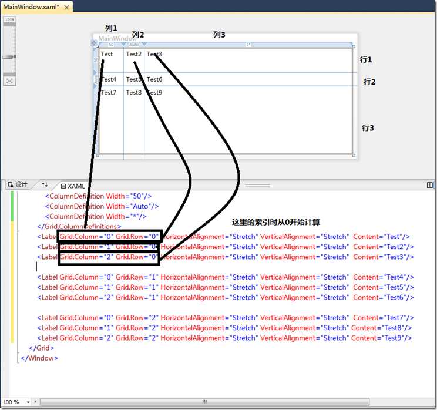The image size is (437, 410).
Task: Click VerticalAlignment="Stretch" on the Test6 line
Action: click(304, 297)
